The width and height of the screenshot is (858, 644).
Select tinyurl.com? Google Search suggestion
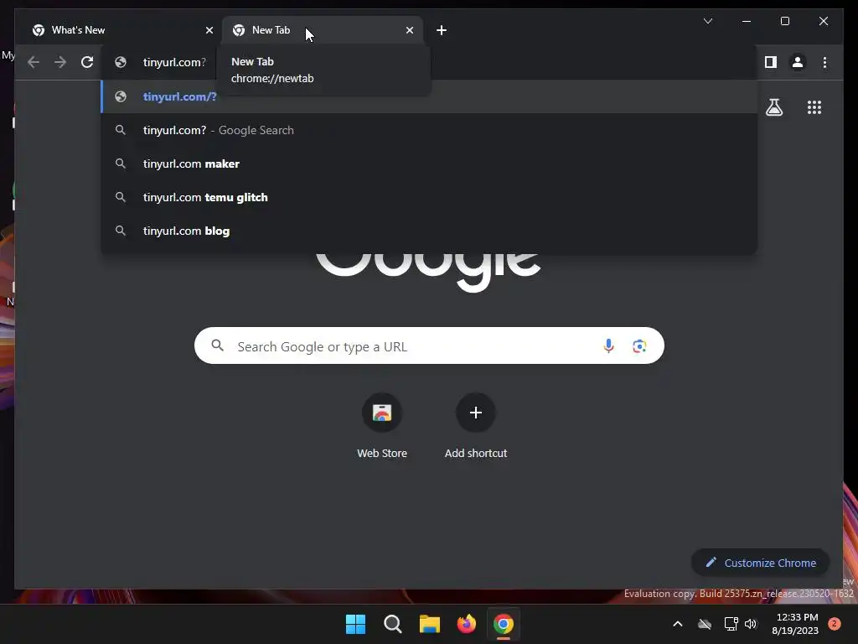coord(430,130)
